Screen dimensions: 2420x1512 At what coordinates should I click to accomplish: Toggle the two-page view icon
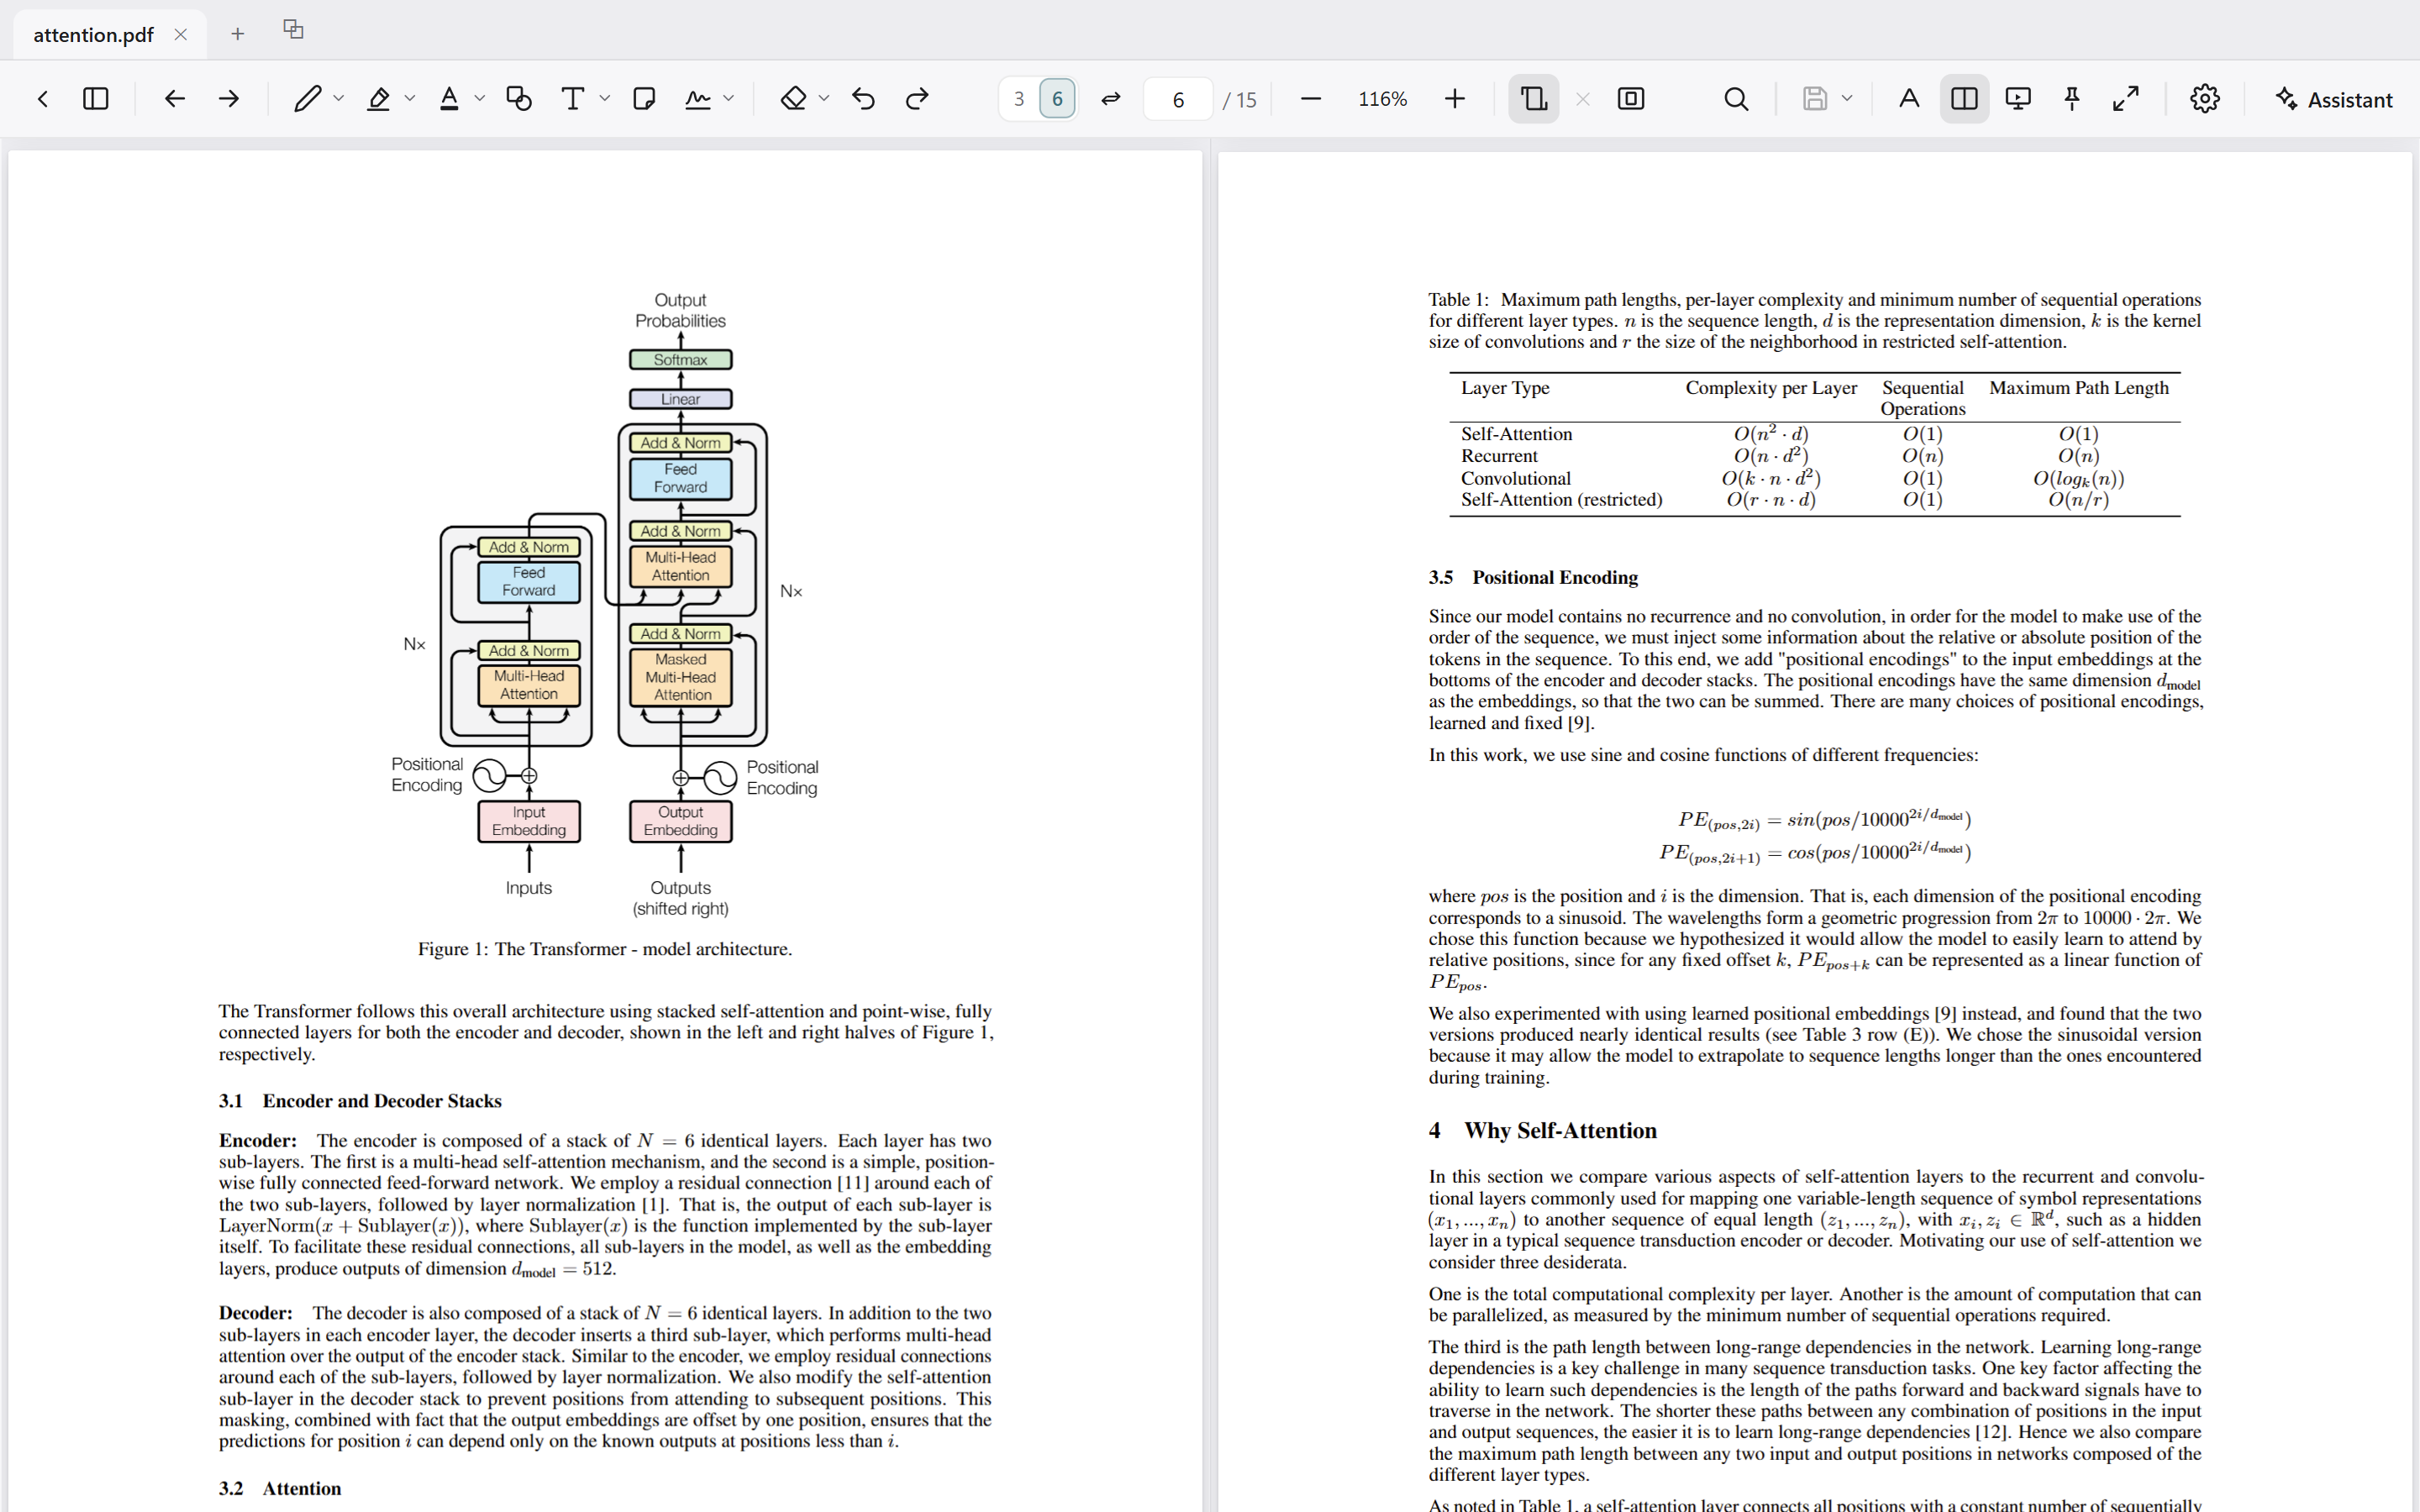(1964, 99)
